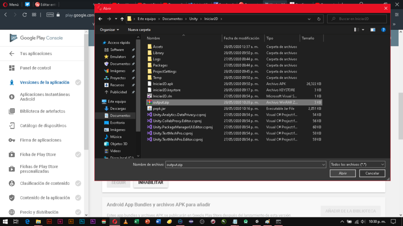Toggle the Opera VPN badge
Image resolution: width=403 pixels, height=226 pixels.
pyautogui.click(x=50, y=15)
